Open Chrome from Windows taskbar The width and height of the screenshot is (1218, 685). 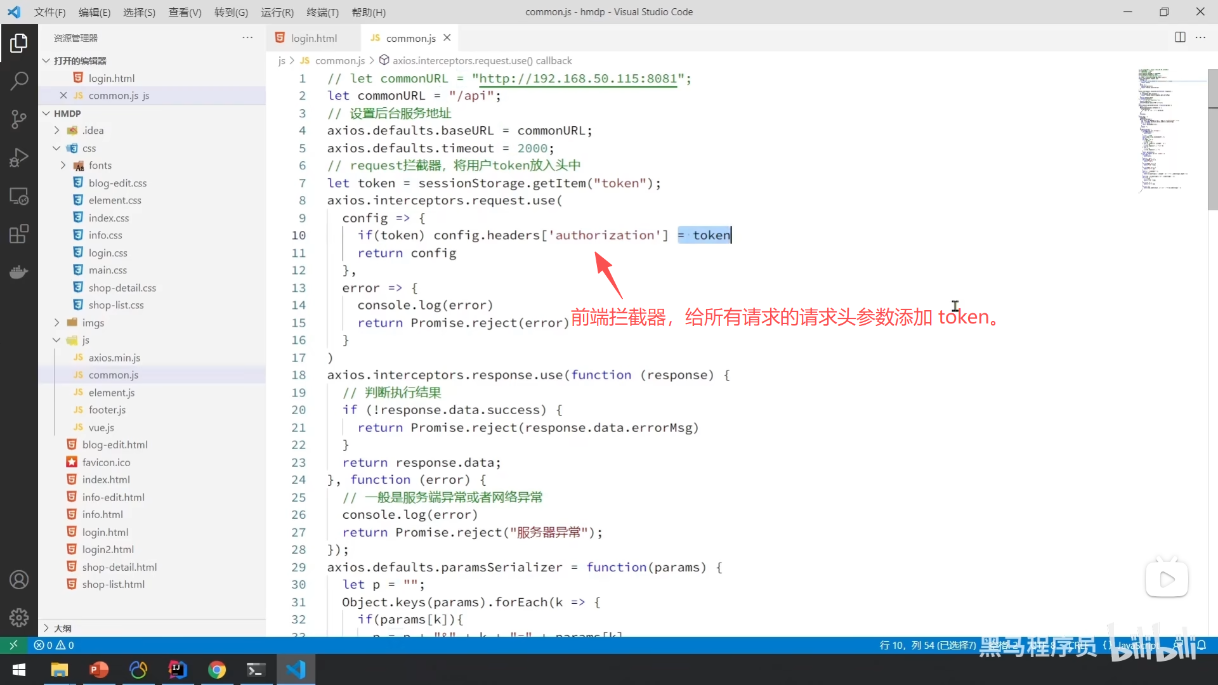(x=216, y=670)
